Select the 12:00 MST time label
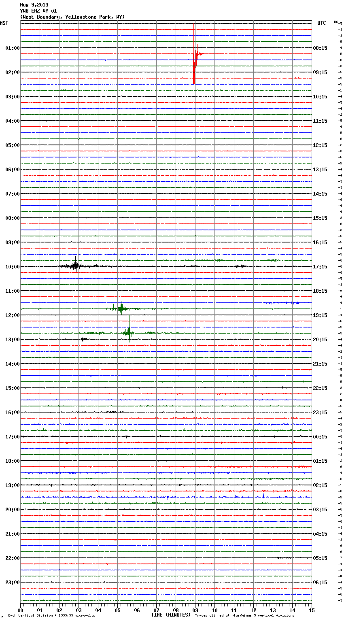344x621 pixels. pyautogui.click(x=13, y=315)
